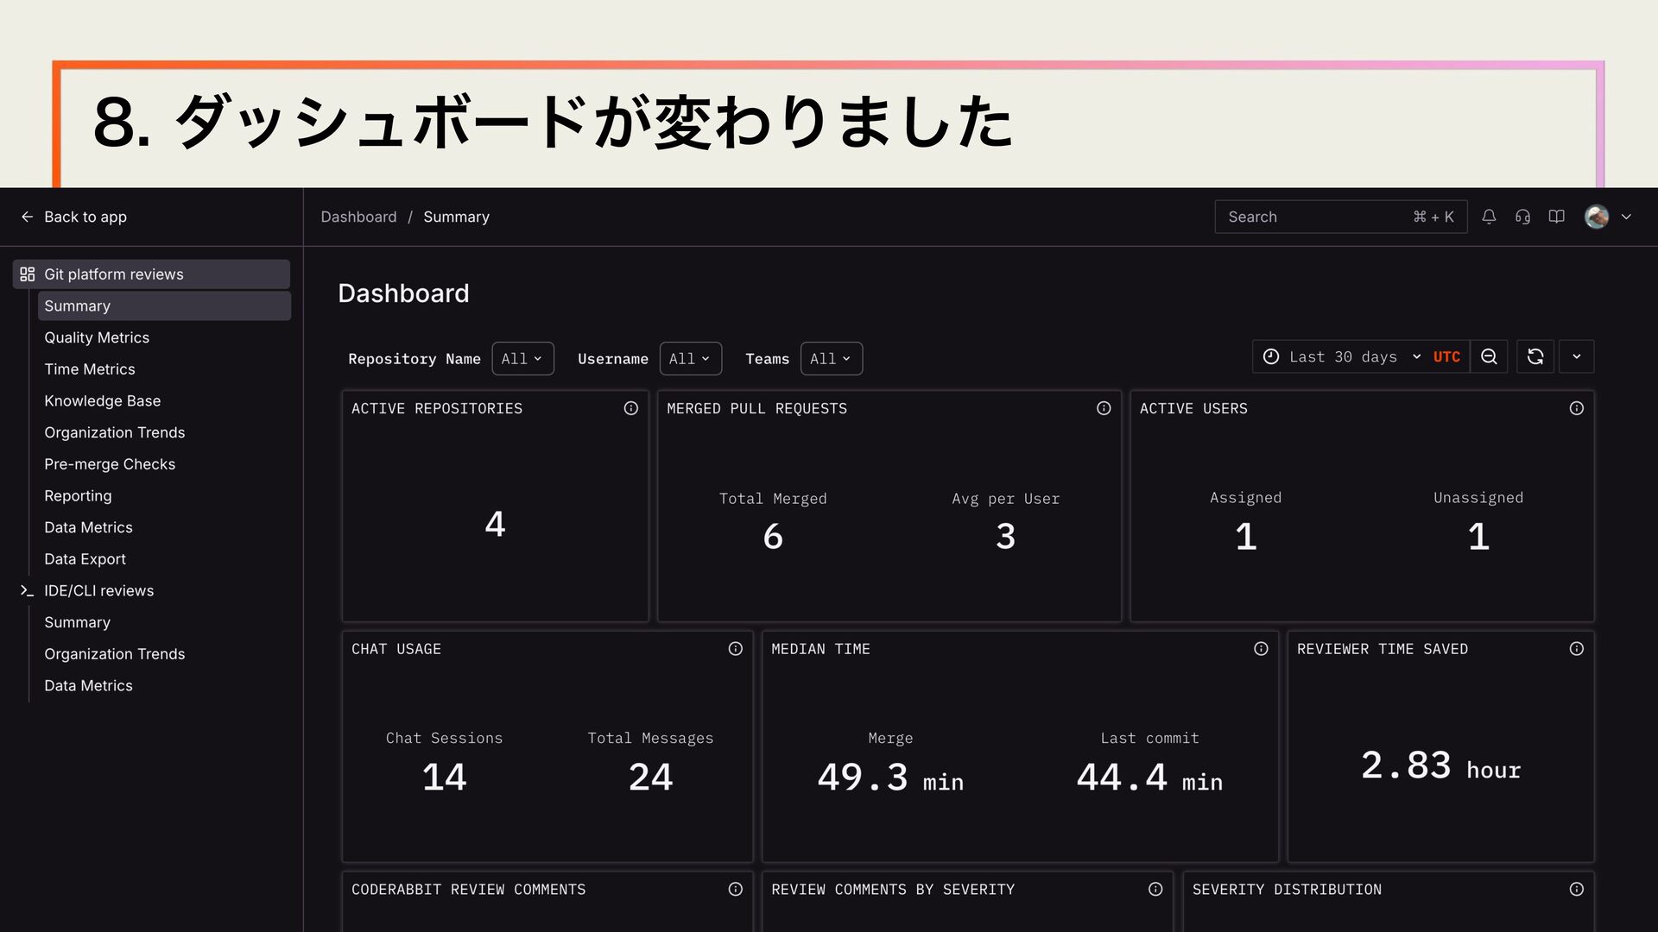Toggle the UTC timezone label

[1446, 356]
